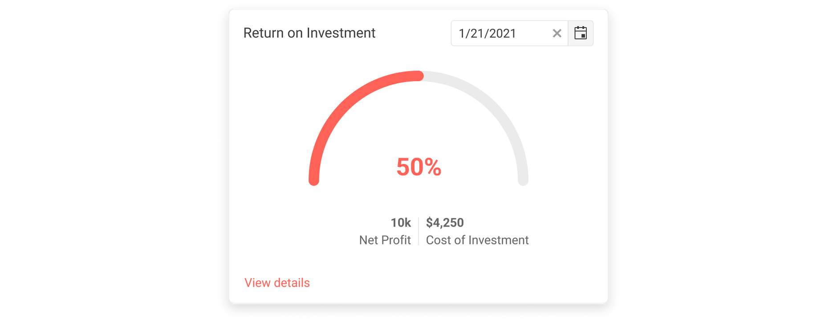Click the Cost of Investment label
This screenshot has height=321, width=837.
coord(477,240)
